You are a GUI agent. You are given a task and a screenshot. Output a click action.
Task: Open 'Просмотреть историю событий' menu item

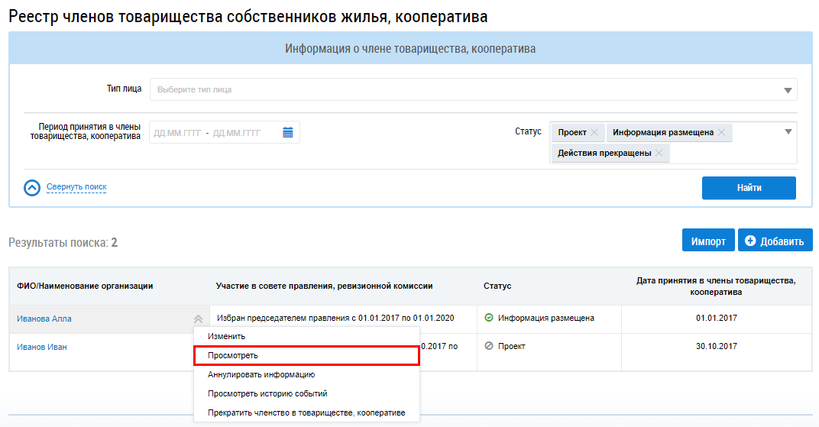tap(306, 393)
